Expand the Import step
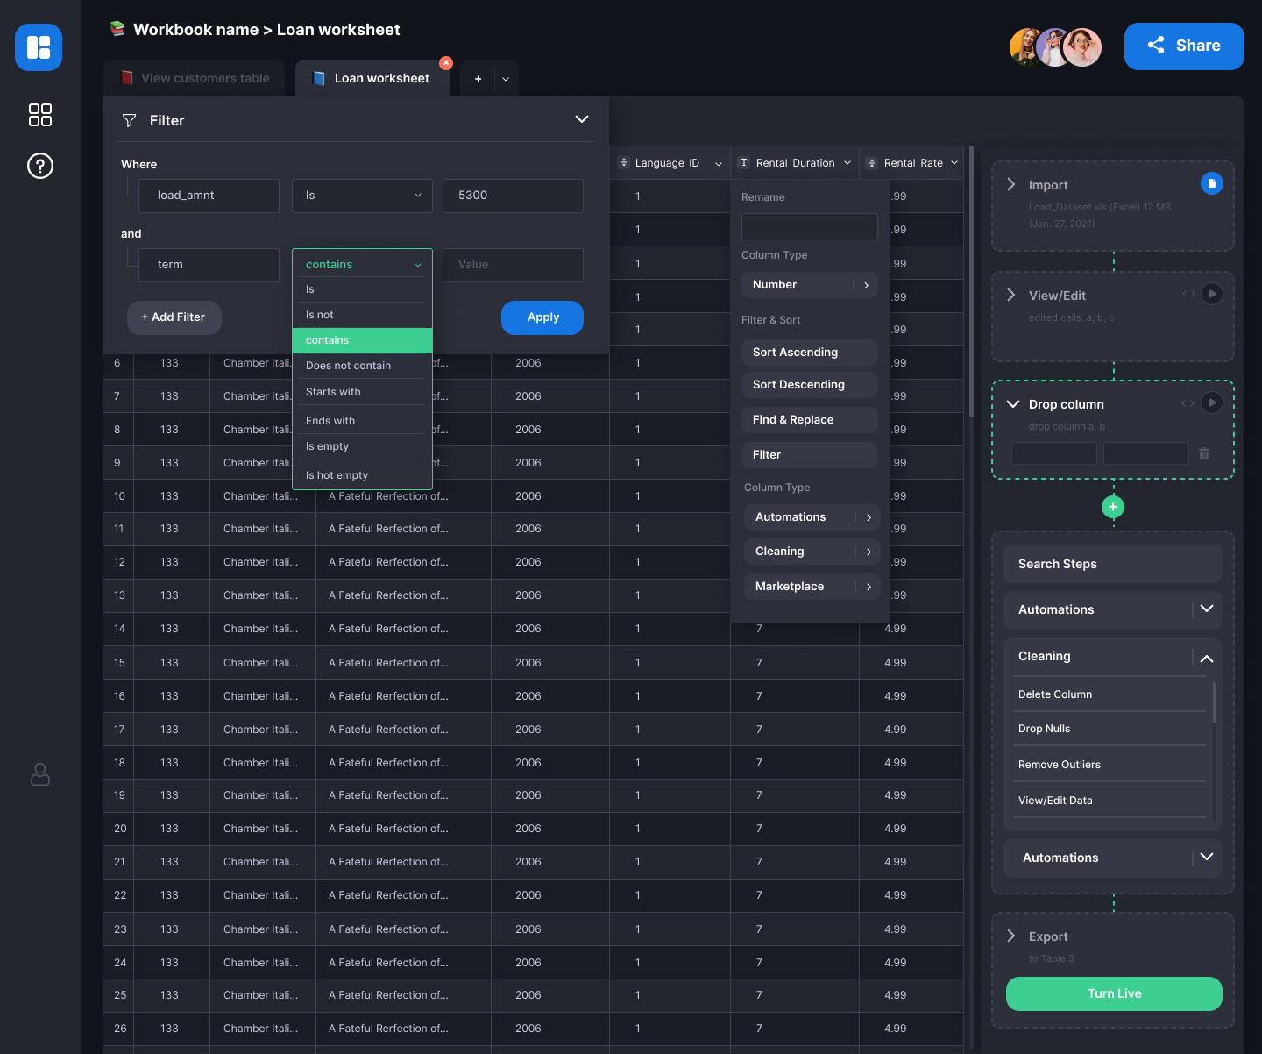 [x=1011, y=184]
